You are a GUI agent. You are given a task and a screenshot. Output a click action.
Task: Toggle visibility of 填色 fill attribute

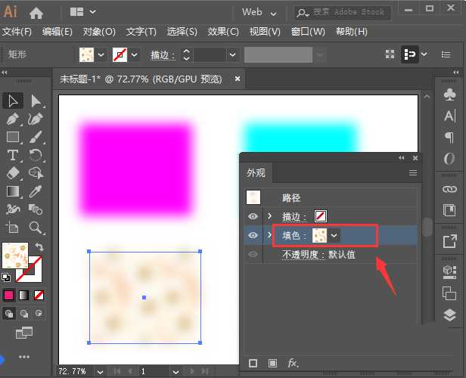(x=253, y=236)
